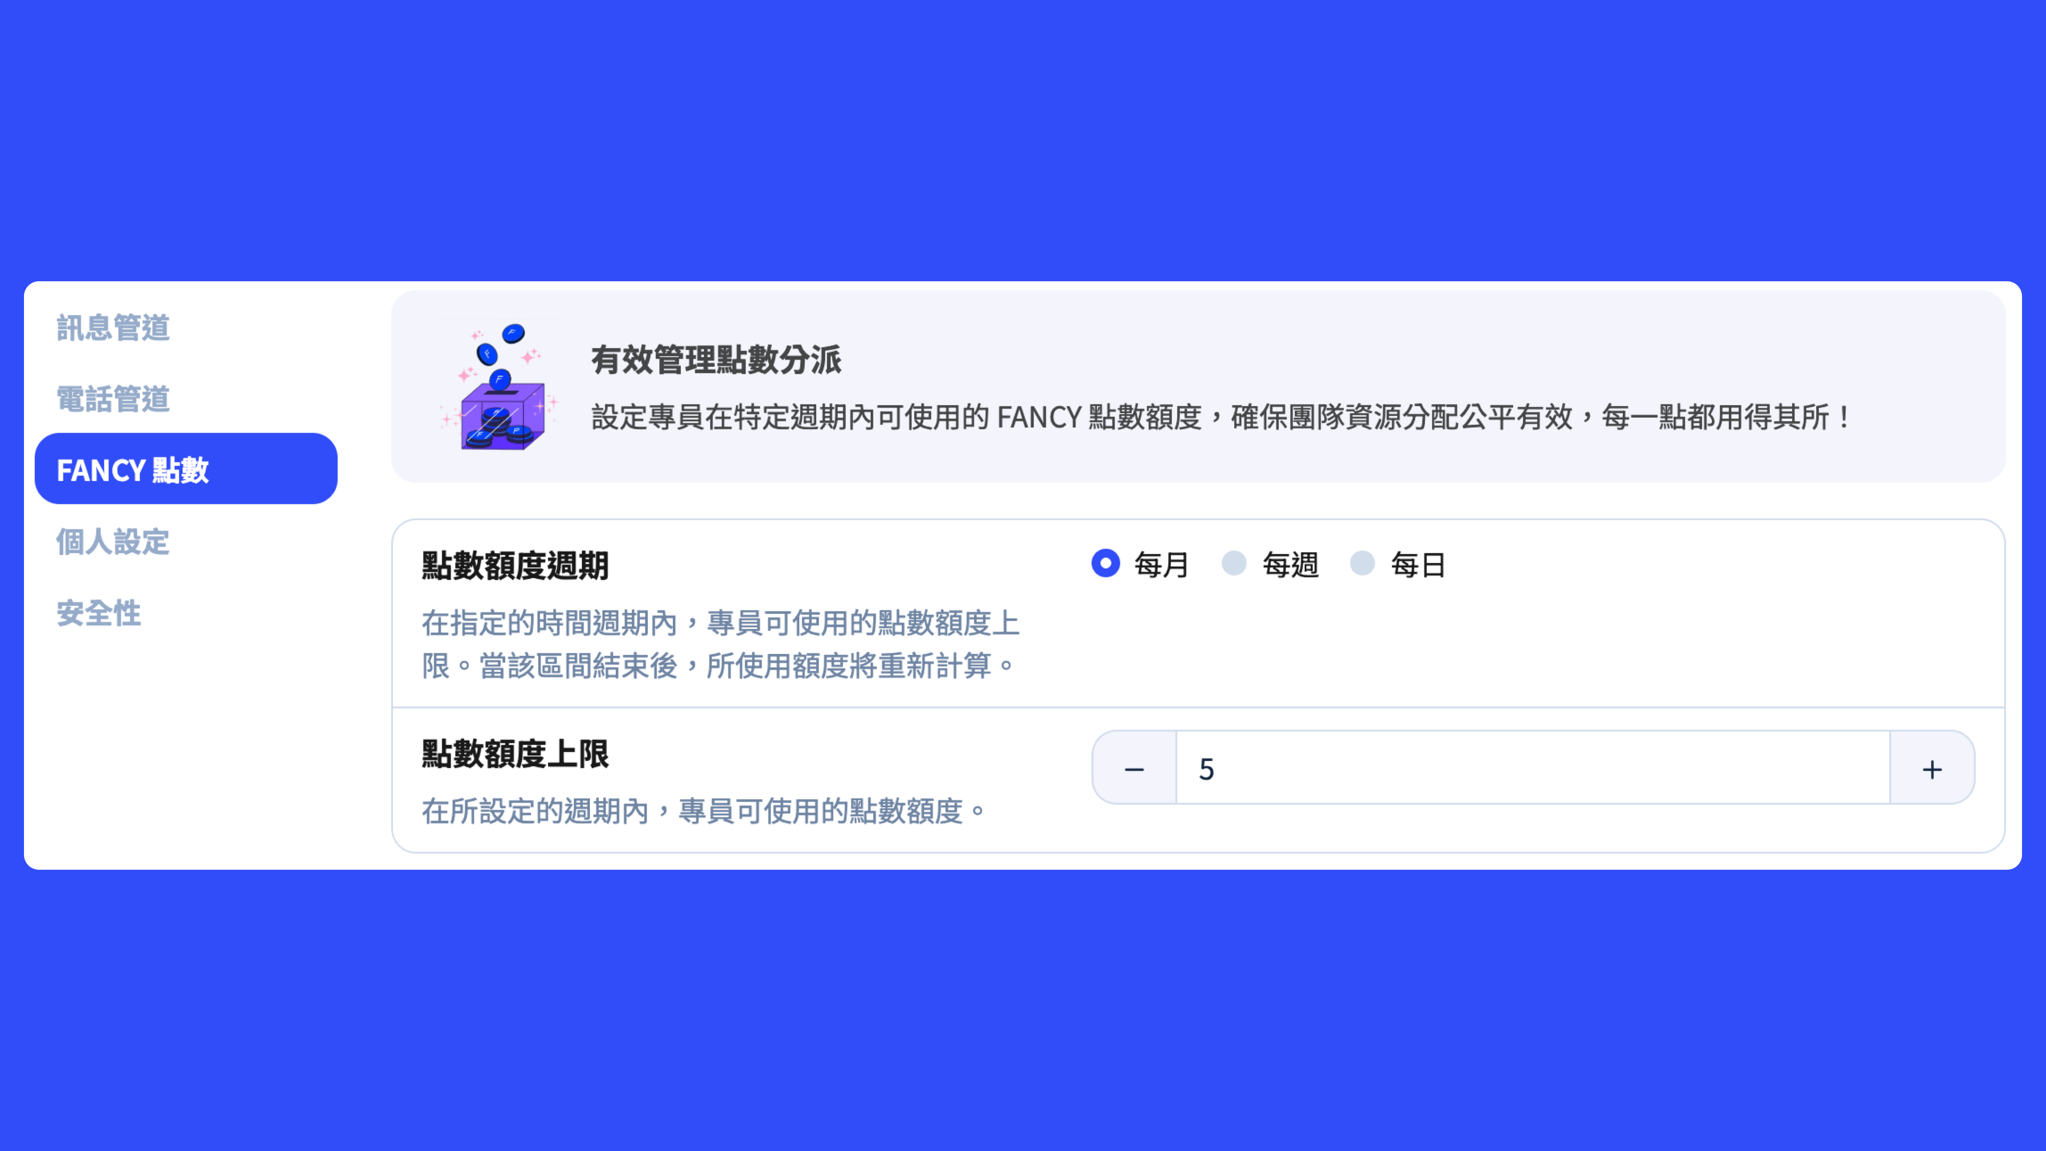
Task: Focus the quota limit field showing 5
Action: (1533, 768)
